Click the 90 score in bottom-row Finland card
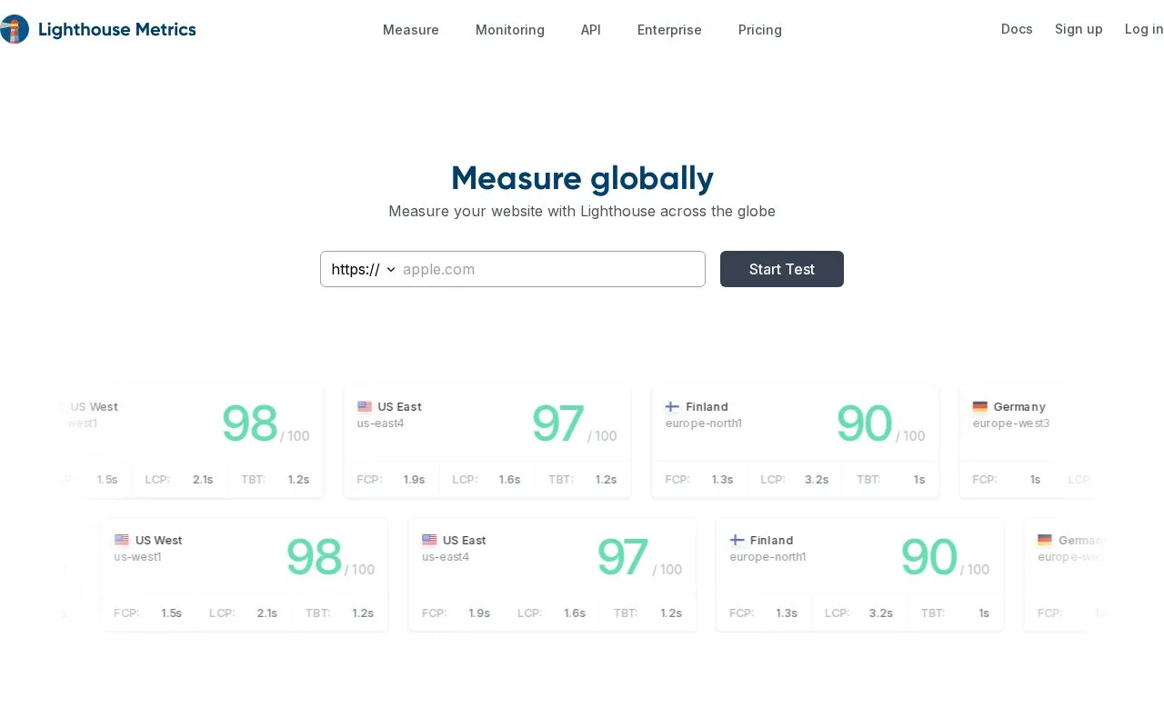1164x727 pixels. [928, 557]
